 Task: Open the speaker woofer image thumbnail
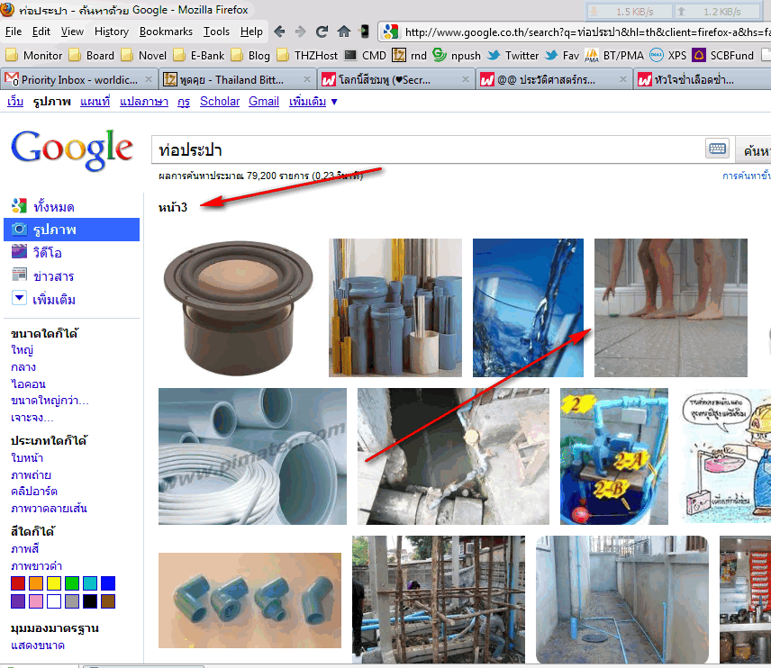pyautogui.click(x=238, y=308)
